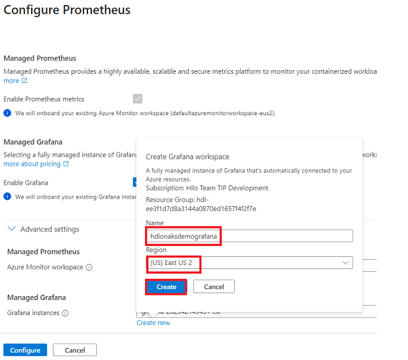
Task: Click the blue info icon for Grafana onboarding notice
Action: 7,196
